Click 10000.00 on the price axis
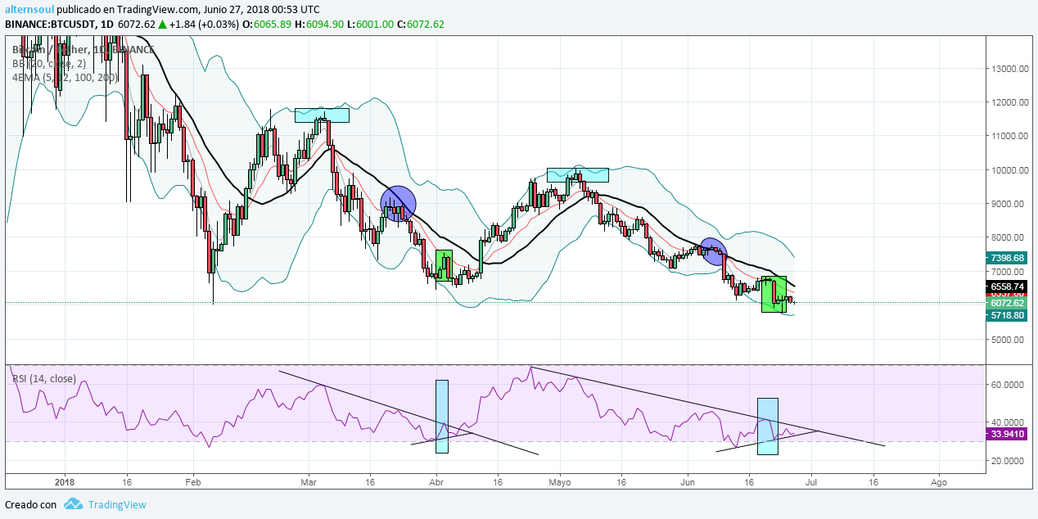Image resolution: width=1038 pixels, height=519 pixels. click(x=1009, y=170)
